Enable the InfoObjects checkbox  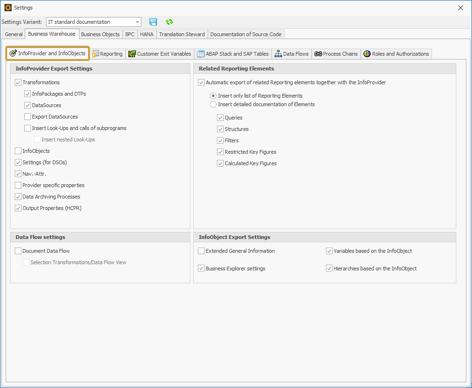(x=18, y=150)
